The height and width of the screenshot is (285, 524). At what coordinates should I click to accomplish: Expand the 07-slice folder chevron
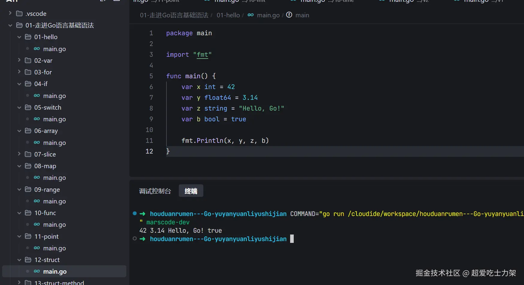(x=19, y=154)
